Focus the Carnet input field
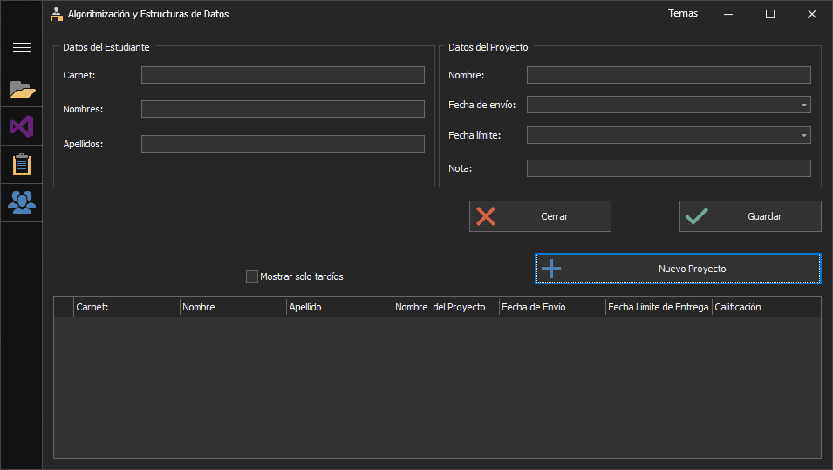The height and width of the screenshot is (470, 833). pos(283,75)
